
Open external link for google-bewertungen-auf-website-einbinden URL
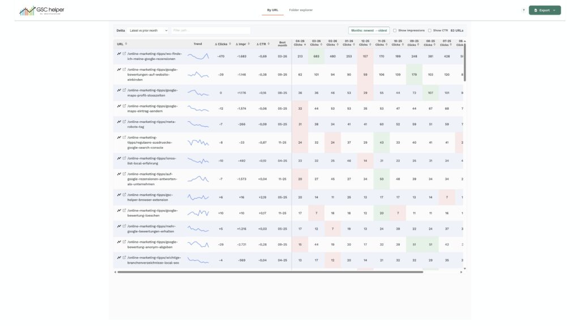point(124,70)
